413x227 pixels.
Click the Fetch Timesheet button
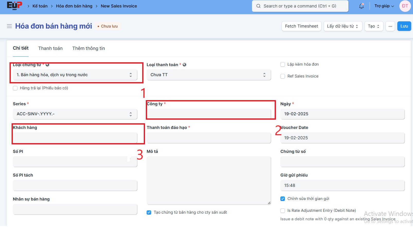pyautogui.click(x=301, y=26)
